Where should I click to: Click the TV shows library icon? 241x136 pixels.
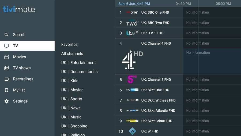coord(7,68)
